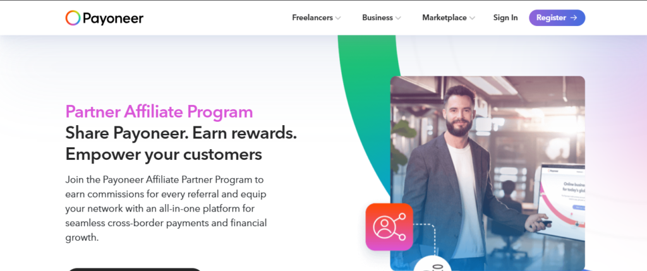The image size is (647, 271).
Task: Expand the chevron beside Marketplace
Action: pyautogui.click(x=472, y=18)
